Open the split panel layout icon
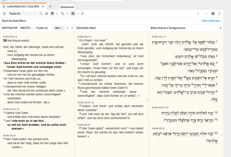 213,13
